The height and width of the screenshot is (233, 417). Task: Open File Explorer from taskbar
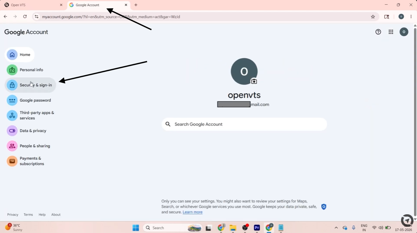(x=233, y=228)
